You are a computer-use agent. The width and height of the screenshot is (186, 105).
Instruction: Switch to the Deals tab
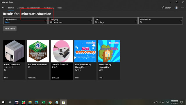coord(60,8)
